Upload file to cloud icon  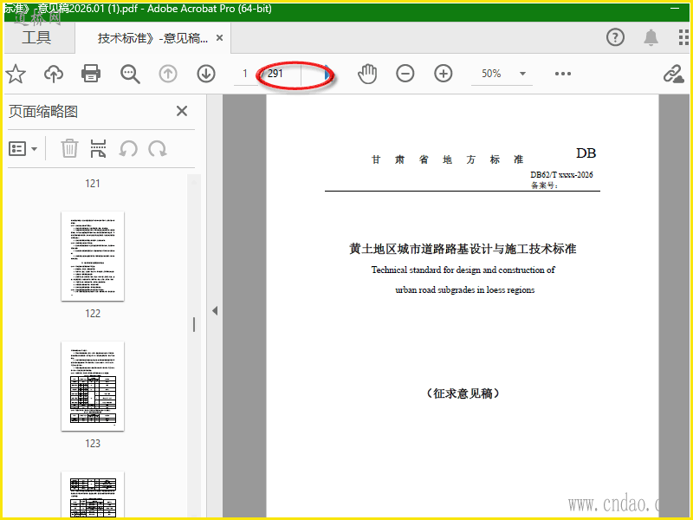[x=54, y=74]
